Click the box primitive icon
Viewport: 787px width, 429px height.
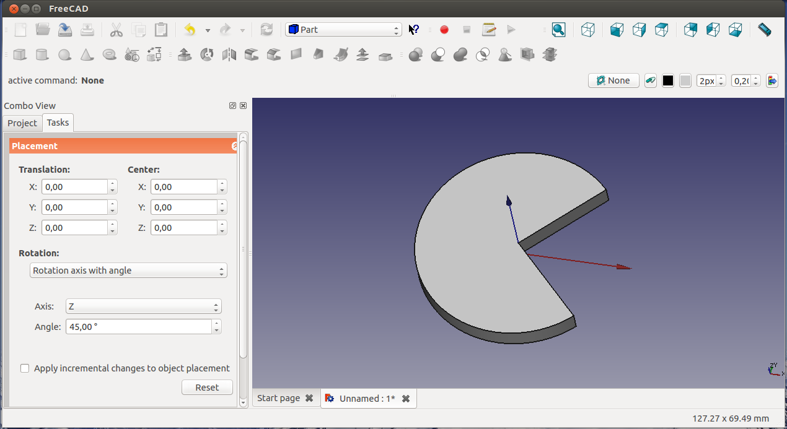click(x=20, y=55)
